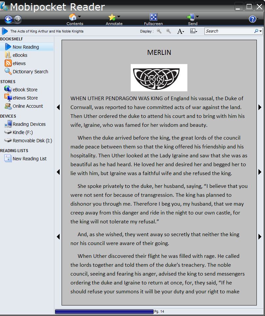Go back with the blue back arrow

pos(9,19)
